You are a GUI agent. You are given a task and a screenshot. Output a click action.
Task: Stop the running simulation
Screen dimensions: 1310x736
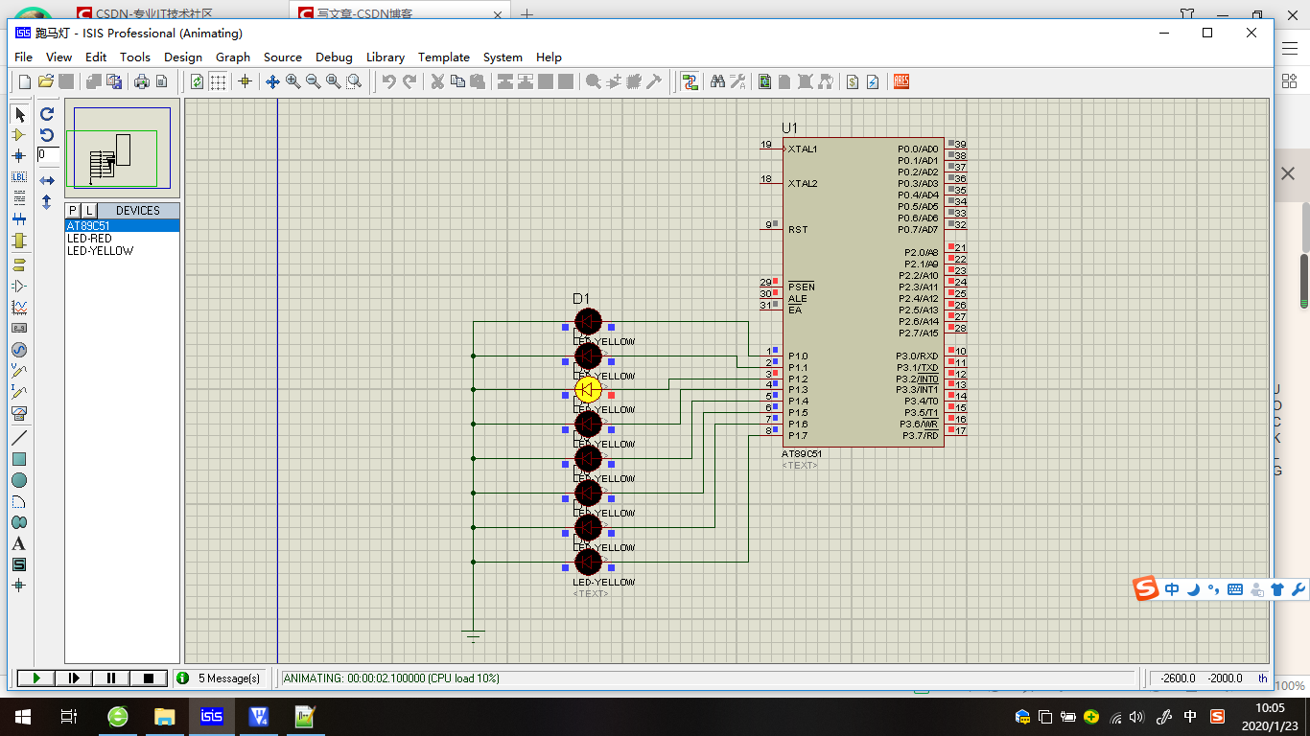(x=149, y=678)
